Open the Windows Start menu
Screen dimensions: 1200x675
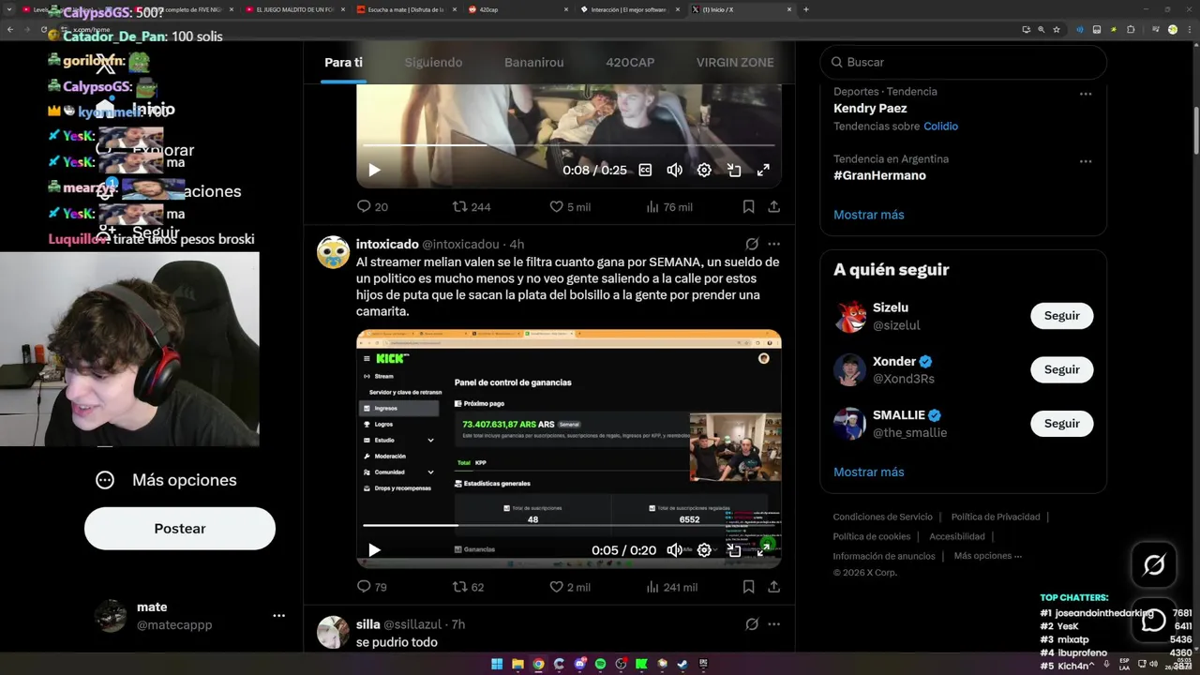[497, 664]
